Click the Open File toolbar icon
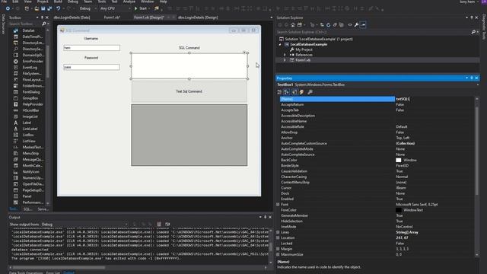Viewport: 487px width, 274px height. tap(37, 8)
